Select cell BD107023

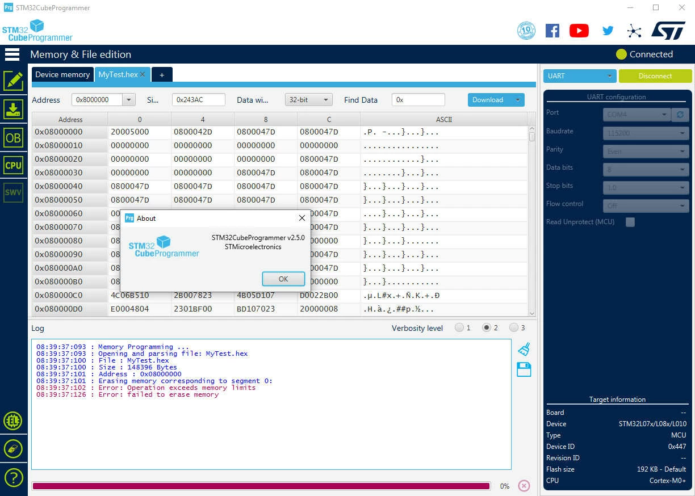coord(266,309)
